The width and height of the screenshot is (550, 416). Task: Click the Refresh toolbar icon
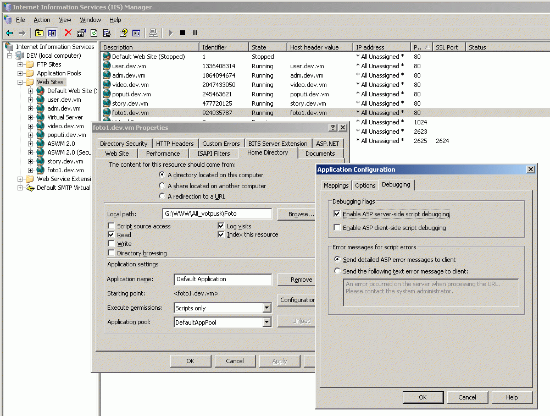coord(94,33)
